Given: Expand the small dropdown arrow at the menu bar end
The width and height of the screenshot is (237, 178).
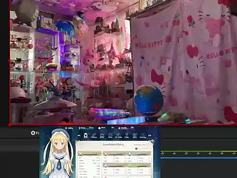Looking at the screenshot, I should click(x=154, y=135).
